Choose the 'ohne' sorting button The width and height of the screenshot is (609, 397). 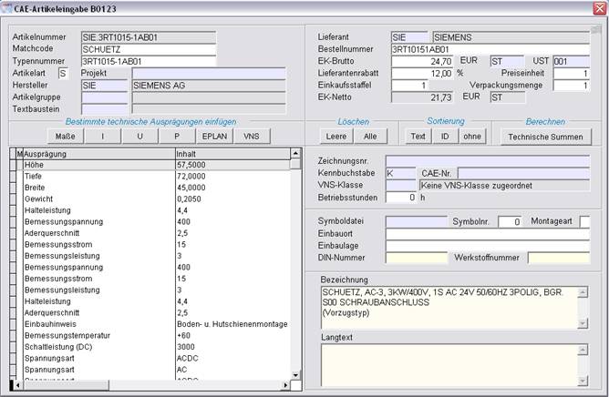coord(471,137)
